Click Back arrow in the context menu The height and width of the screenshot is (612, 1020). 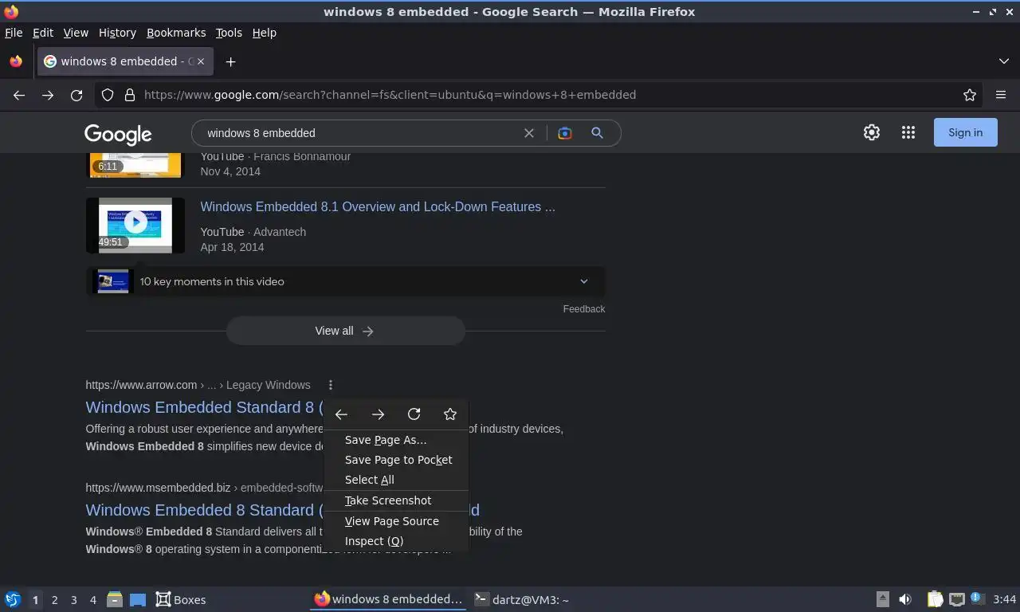pos(341,414)
